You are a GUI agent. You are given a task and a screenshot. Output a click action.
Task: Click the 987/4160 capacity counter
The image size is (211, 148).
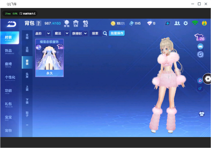point(53,23)
